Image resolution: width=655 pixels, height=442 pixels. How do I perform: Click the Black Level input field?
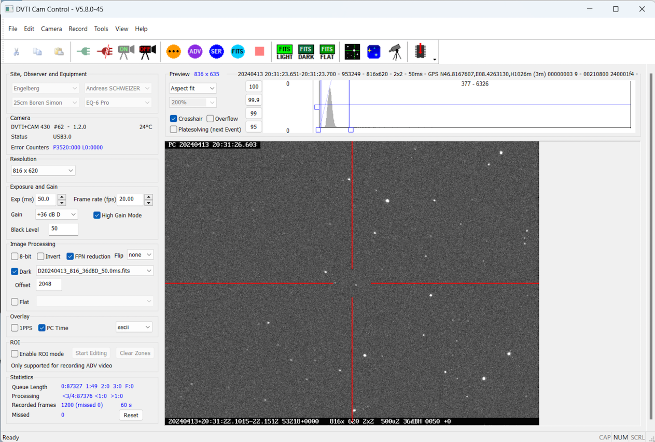pos(63,229)
